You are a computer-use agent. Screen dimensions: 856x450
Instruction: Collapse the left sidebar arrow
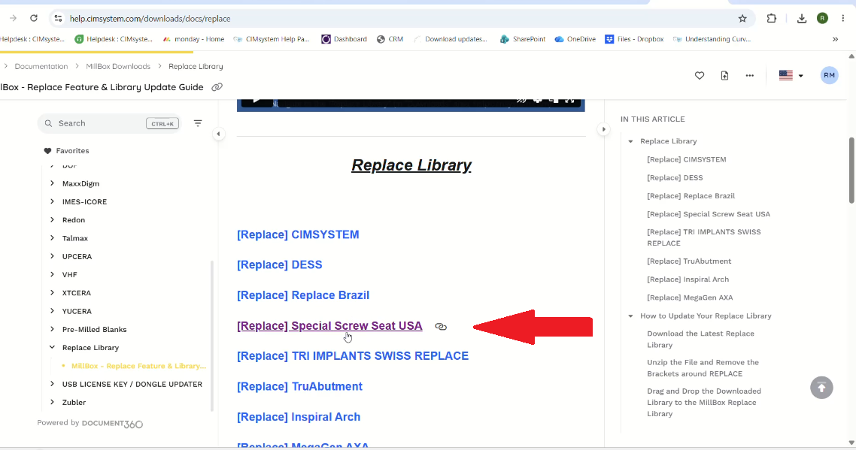pos(218,134)
